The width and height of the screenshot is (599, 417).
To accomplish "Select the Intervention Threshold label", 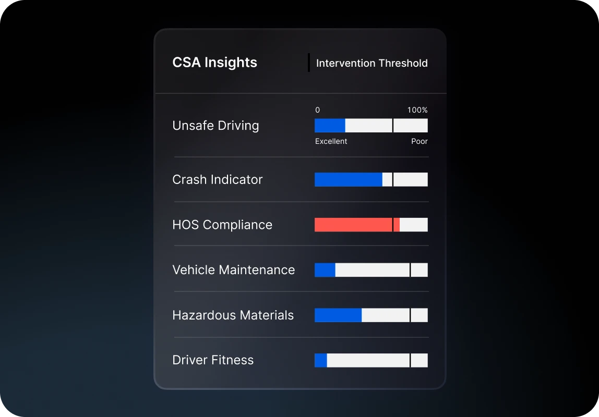I will point(372,63).
